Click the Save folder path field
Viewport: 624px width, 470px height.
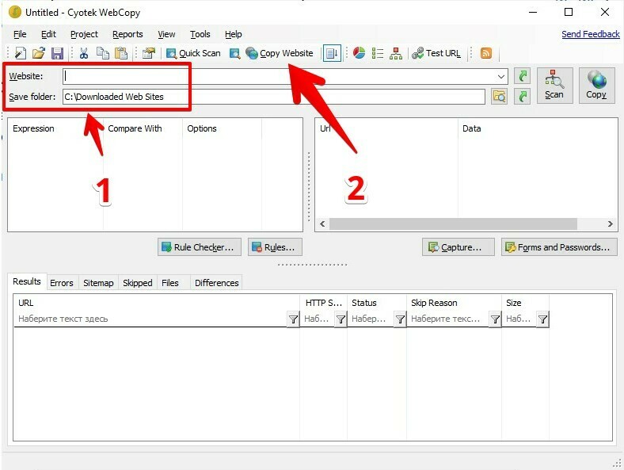(274, 97)
